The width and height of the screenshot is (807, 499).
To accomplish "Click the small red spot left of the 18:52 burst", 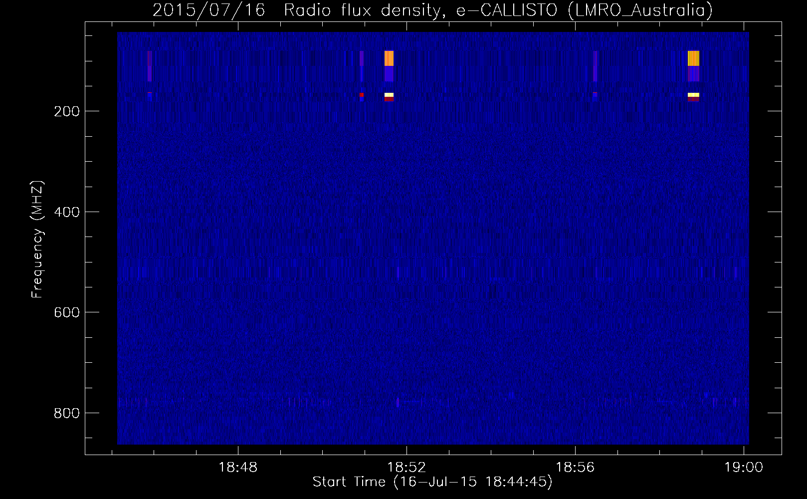I will click(x=362, y=95).
